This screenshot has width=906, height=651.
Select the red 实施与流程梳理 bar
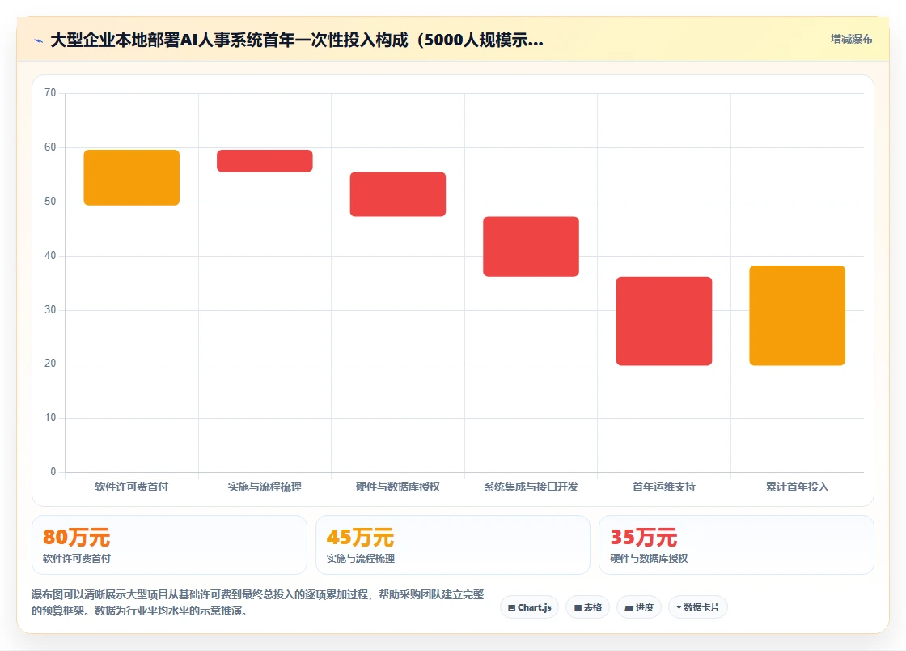click(x=265, y=161)
